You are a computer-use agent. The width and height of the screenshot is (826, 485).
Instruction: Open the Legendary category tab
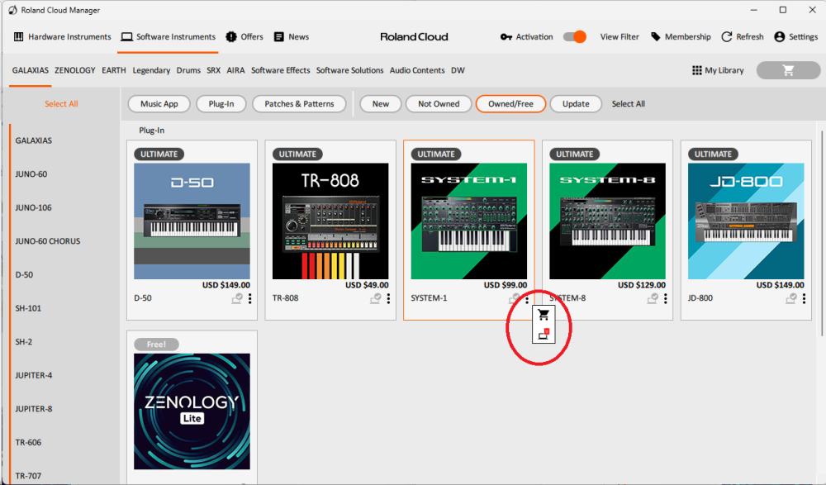(151, 70)
